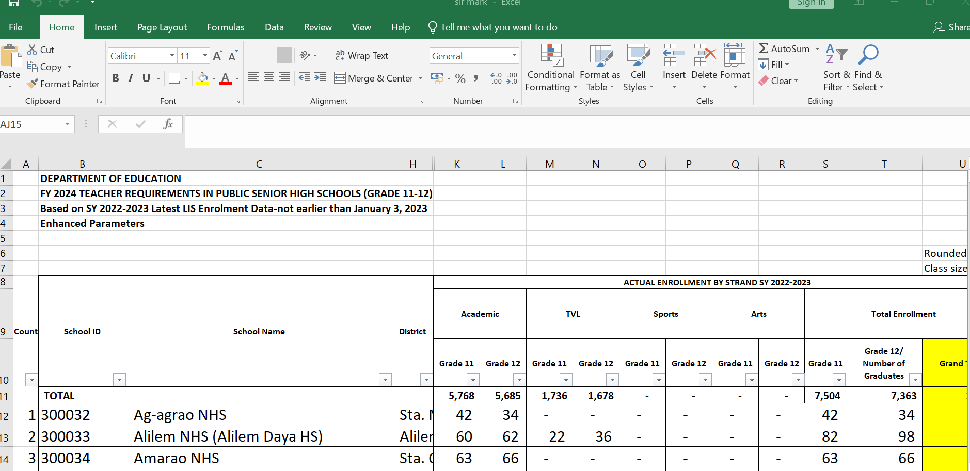
Task: Open the File tab
Action: (x=15, y=27)
